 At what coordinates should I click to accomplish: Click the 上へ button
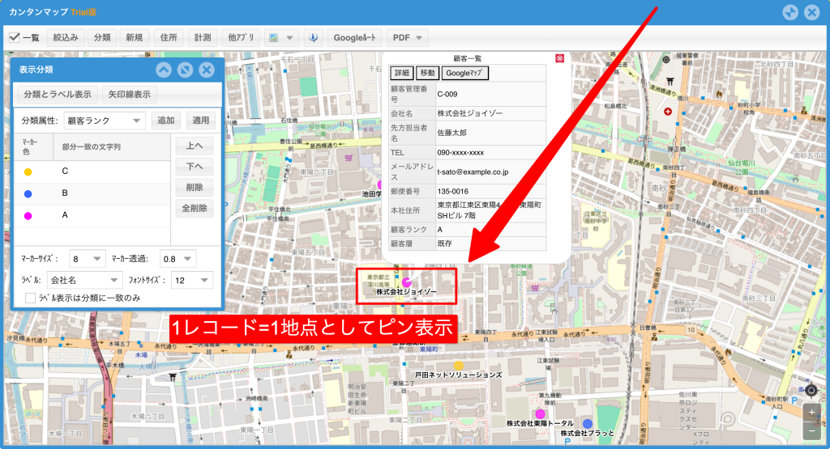coord(195,146)
